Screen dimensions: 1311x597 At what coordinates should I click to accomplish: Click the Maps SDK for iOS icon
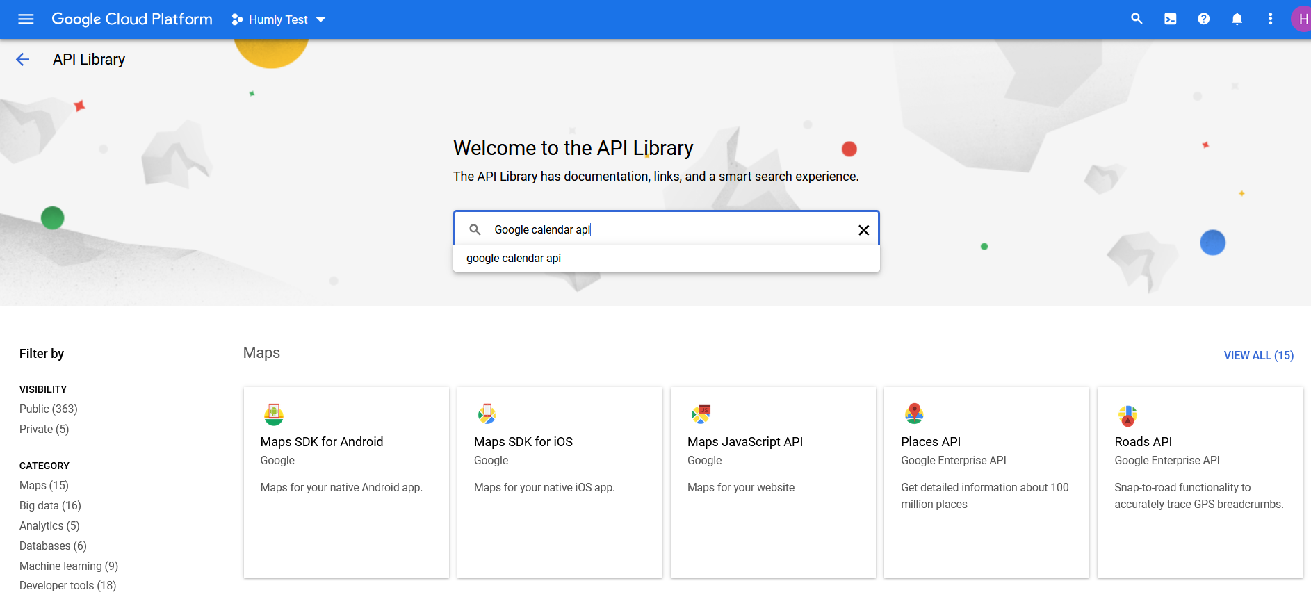487,414
